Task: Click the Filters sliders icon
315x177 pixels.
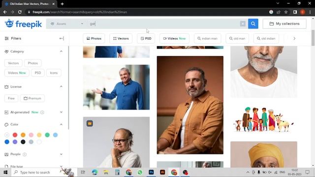Action: point(6,38)
